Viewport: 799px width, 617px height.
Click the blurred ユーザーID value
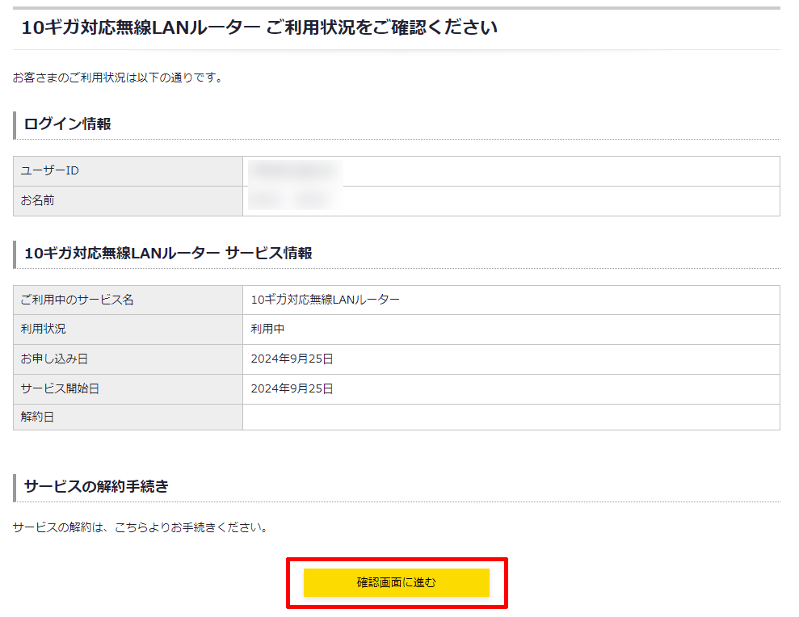(x=295, y=171)
